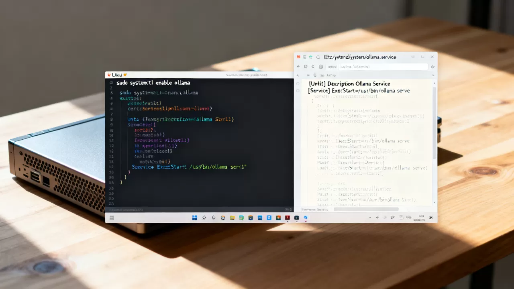Open the notification icon at the tray's right end

(x=431, y=218)
